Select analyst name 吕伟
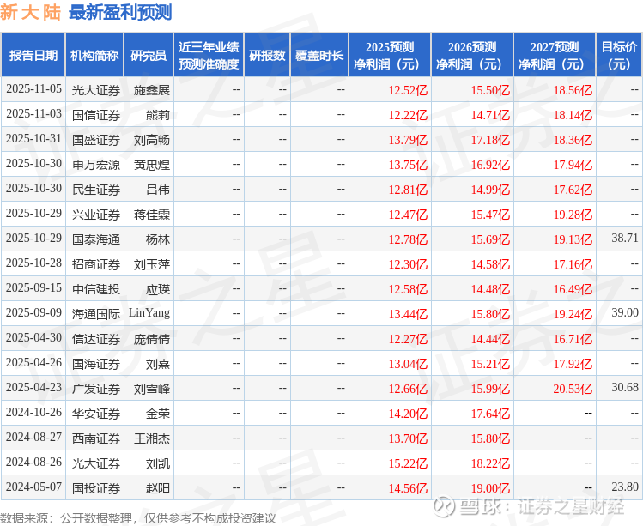Viewport: 643px width, 526px height. coord(158,190)
